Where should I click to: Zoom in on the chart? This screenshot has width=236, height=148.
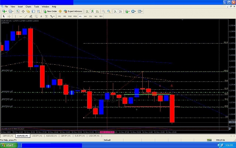coord(103,11)
